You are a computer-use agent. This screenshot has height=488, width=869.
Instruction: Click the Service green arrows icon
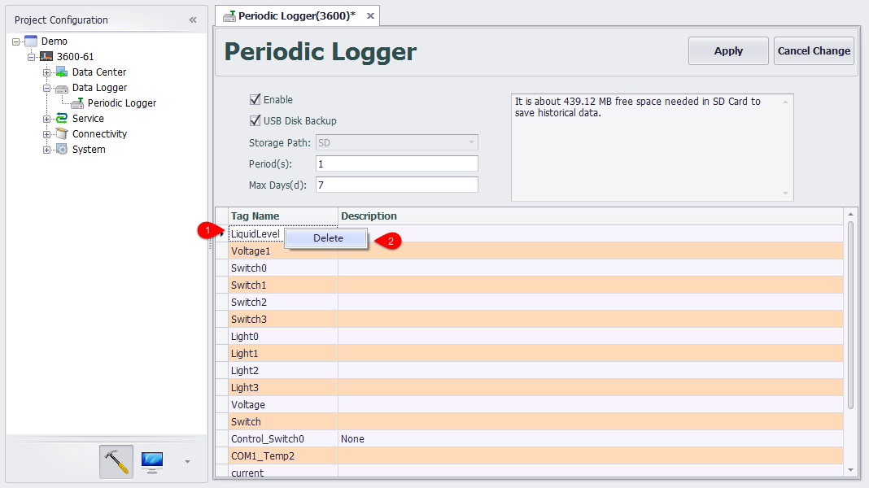[x=62, y=119]
